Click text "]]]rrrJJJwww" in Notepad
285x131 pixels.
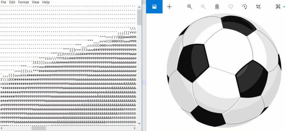pyautogui.click(x=81, y=50)
